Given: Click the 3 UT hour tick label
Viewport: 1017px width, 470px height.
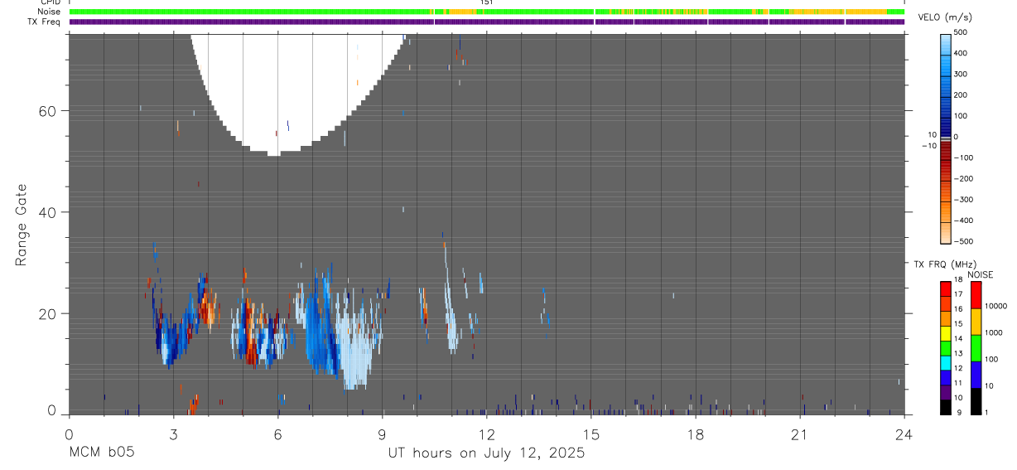Looking at the screenshot, I should tap(173, 434).
